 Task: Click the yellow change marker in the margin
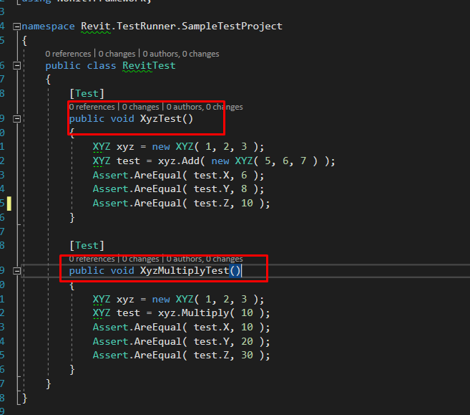coord(9,204)
